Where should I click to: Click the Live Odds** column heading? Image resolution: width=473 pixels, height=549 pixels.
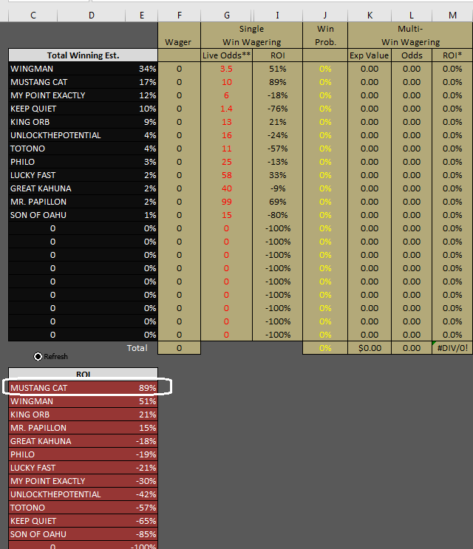coord(226,55)
